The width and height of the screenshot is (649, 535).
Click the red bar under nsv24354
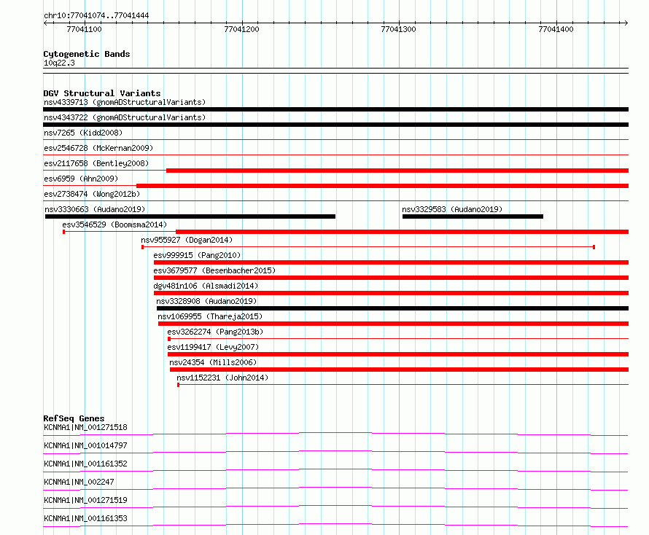coord(399,370)
